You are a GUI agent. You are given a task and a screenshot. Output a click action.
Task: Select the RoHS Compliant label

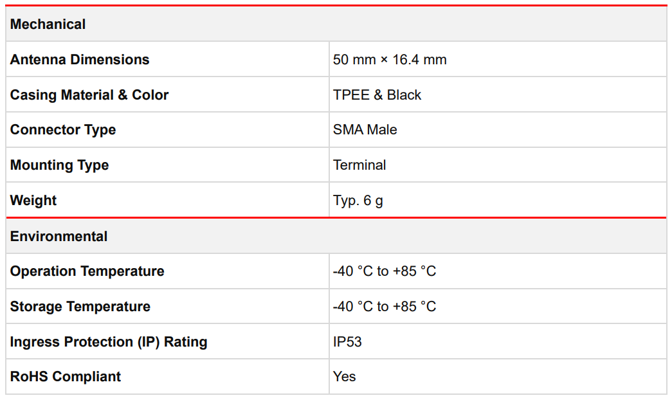[66, 377]
